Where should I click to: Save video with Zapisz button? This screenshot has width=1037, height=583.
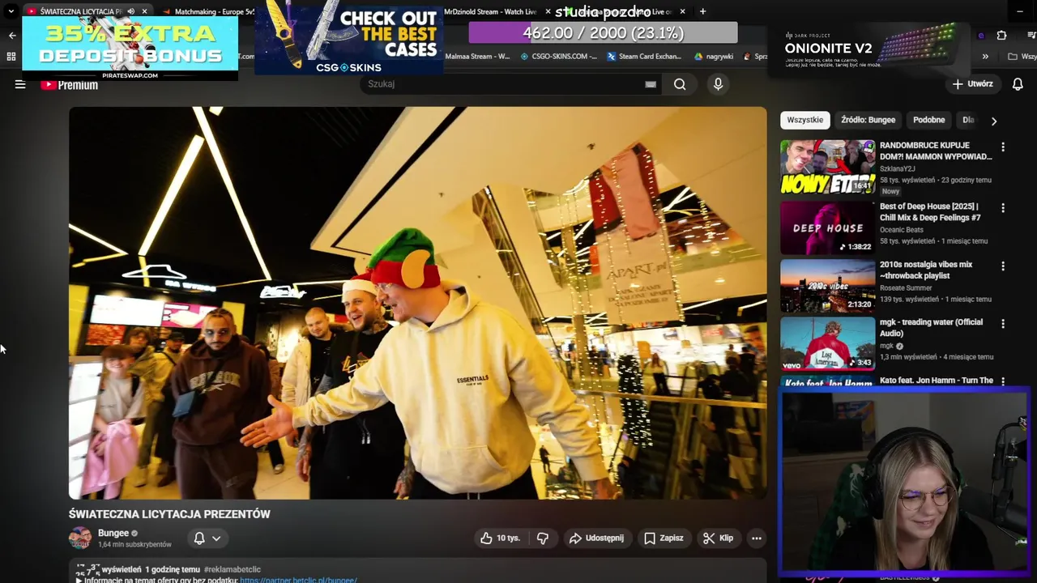click(x=664, y=538)
